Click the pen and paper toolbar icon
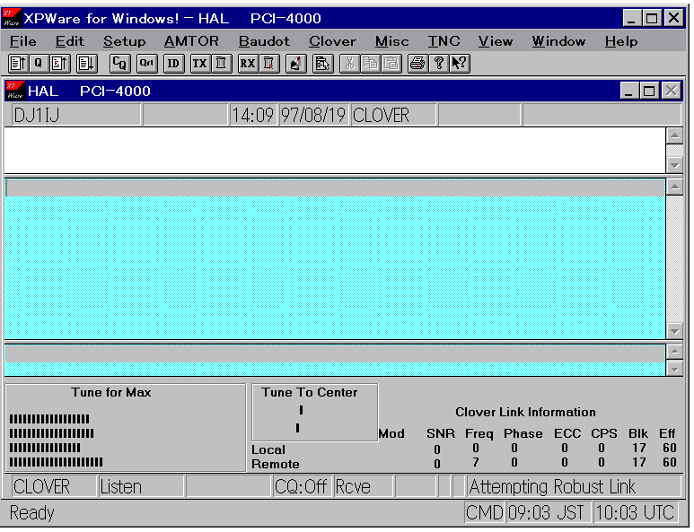This screenshot has width=694, height=532. point(295,64)
